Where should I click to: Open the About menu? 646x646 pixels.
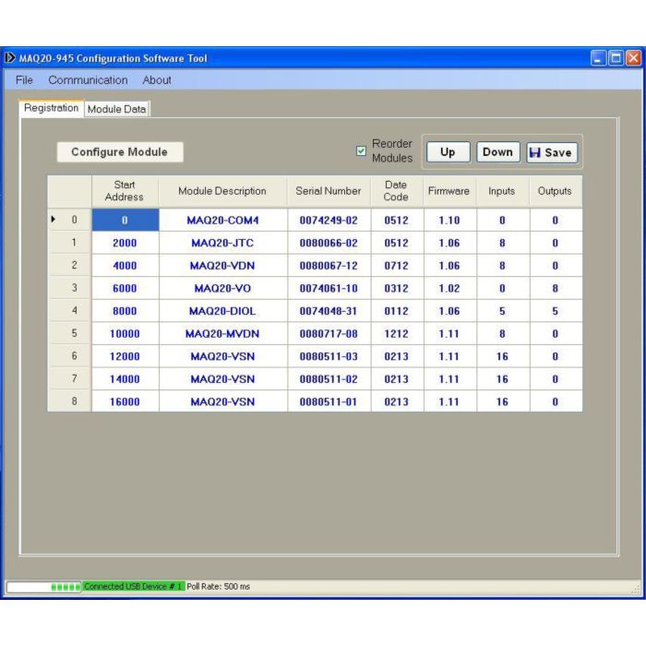157,80
